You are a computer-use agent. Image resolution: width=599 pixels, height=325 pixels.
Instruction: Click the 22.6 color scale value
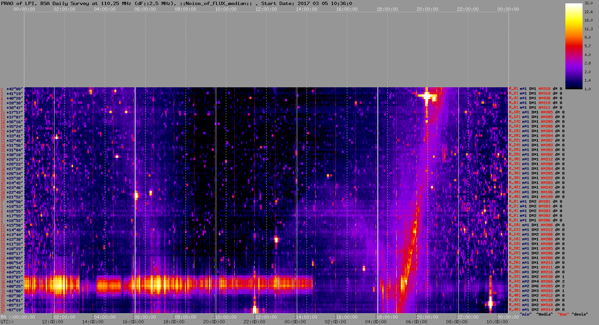click(589, 12)
